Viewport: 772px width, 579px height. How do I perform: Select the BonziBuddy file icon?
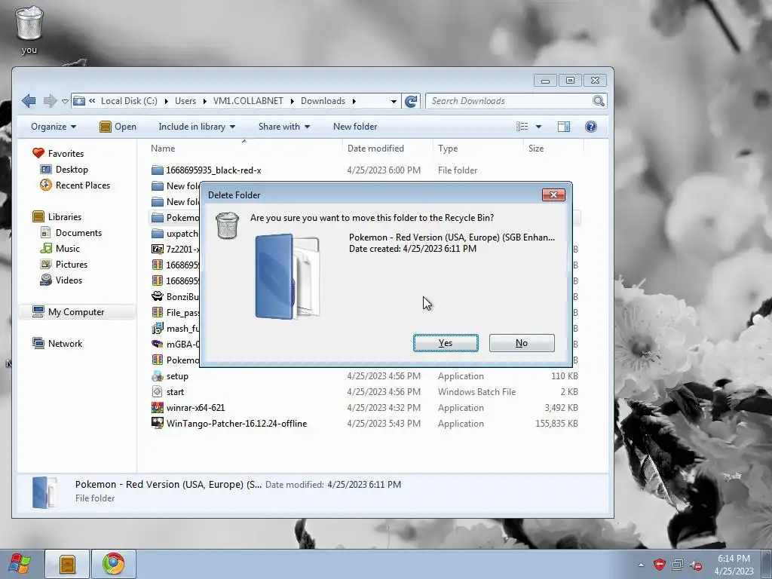pyautogui.click(x=157, y=296)
